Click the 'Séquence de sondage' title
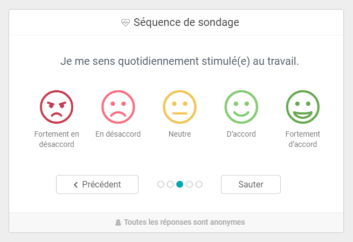353x242 pixels. 186,23
